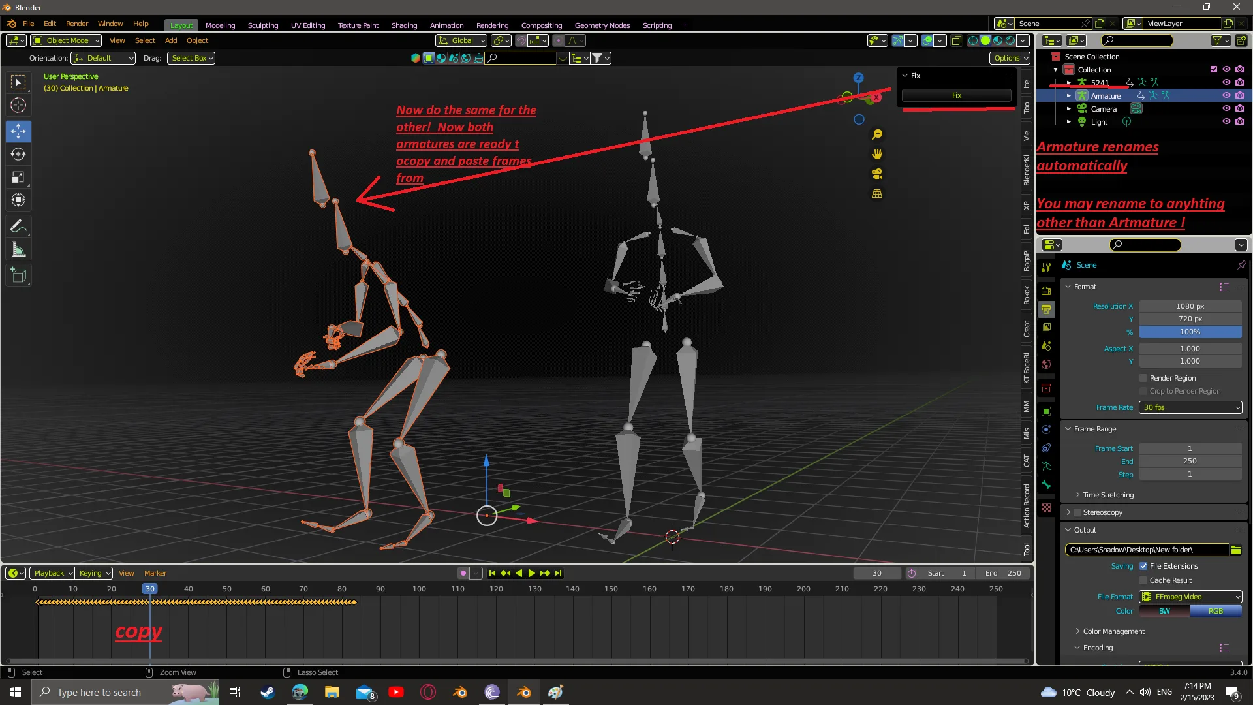Select the Rotate tool
The height and width of the screenshot is (705, 1253).
point(18,154)
